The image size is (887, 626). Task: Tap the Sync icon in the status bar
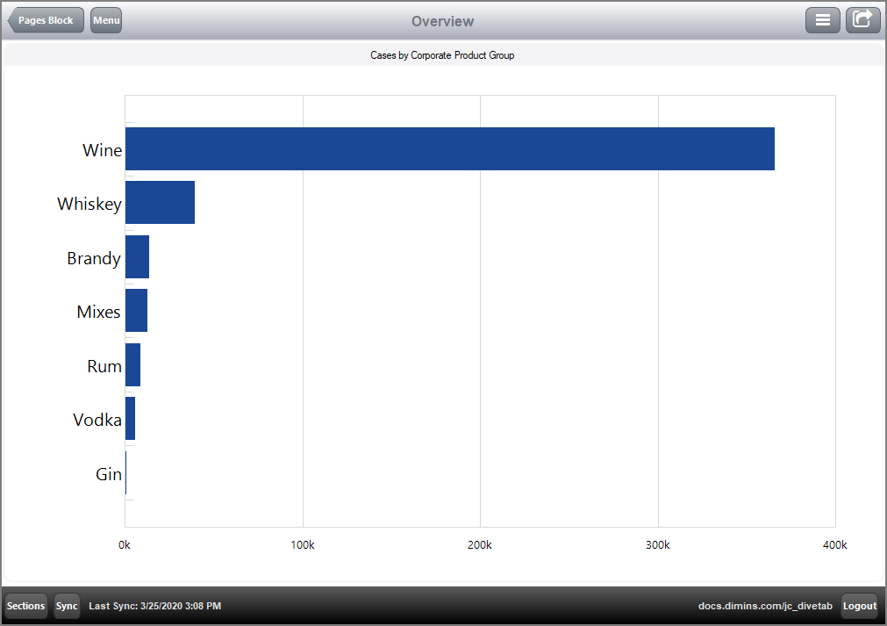[x=67, y=606]
